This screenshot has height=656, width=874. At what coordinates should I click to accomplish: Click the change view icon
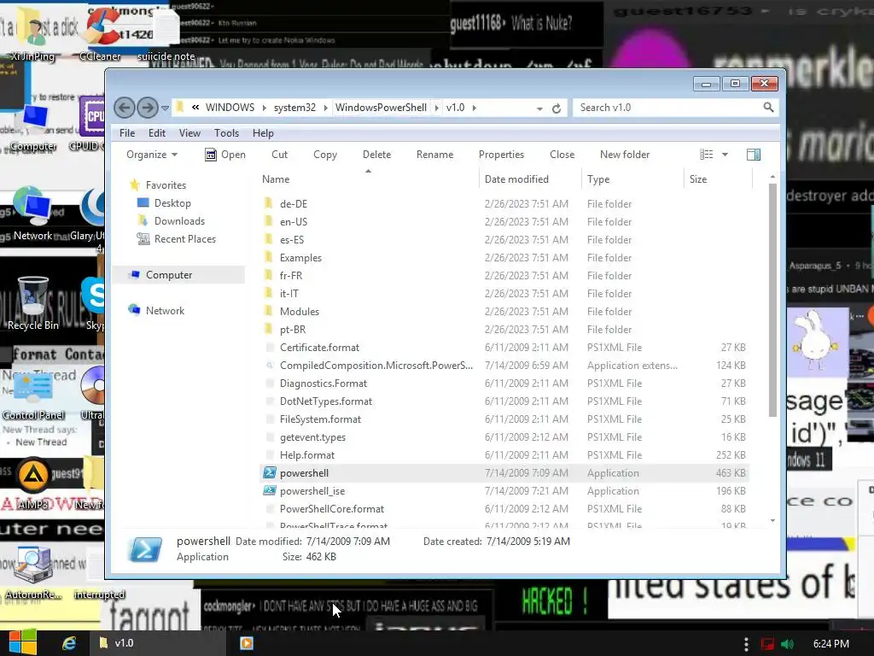tap(706, 155)
